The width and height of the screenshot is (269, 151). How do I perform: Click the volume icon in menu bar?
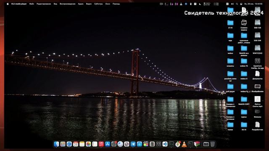pos(232,4)
